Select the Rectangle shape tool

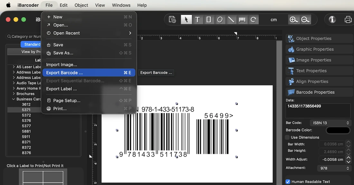(209, 20)
